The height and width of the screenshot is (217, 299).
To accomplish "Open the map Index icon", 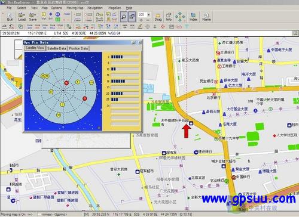I will click(x=193, y=17).
